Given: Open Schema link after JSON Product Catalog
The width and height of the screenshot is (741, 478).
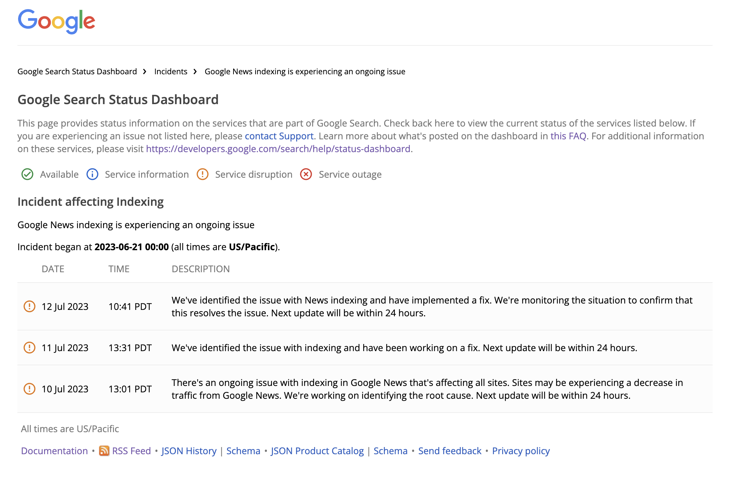Looking at the screenshot, I should (x=391, y=451).
